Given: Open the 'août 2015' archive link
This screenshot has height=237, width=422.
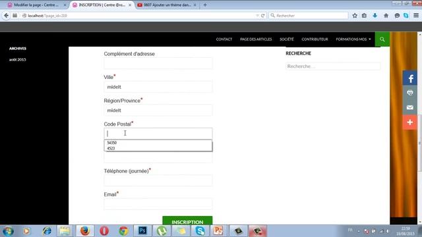Looking at the screenshot, I should (18, 60).
